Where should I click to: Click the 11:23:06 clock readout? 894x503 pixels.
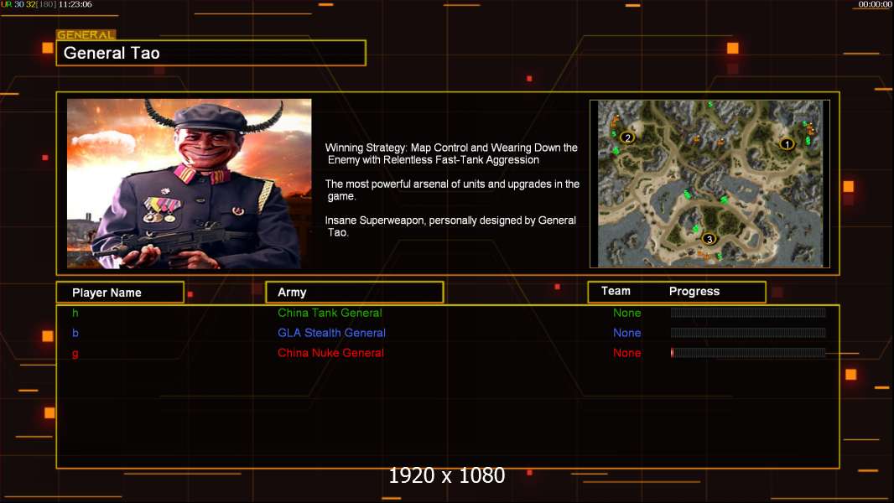pyautogui.click(x=75, y=4)
